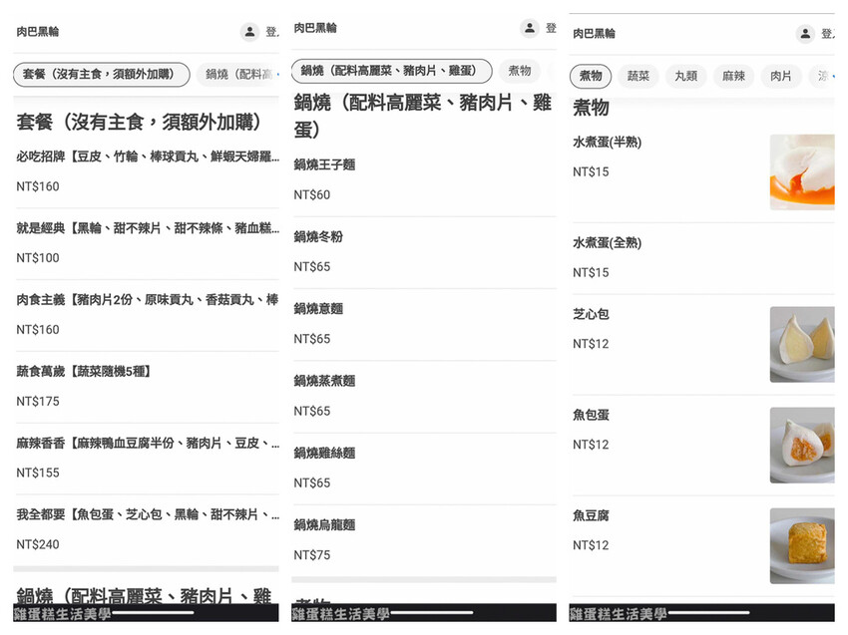The width and height of the screenshot is (848, 635).
Task: Open the 芝心包 food photo
Action: [x=802, y=344]
